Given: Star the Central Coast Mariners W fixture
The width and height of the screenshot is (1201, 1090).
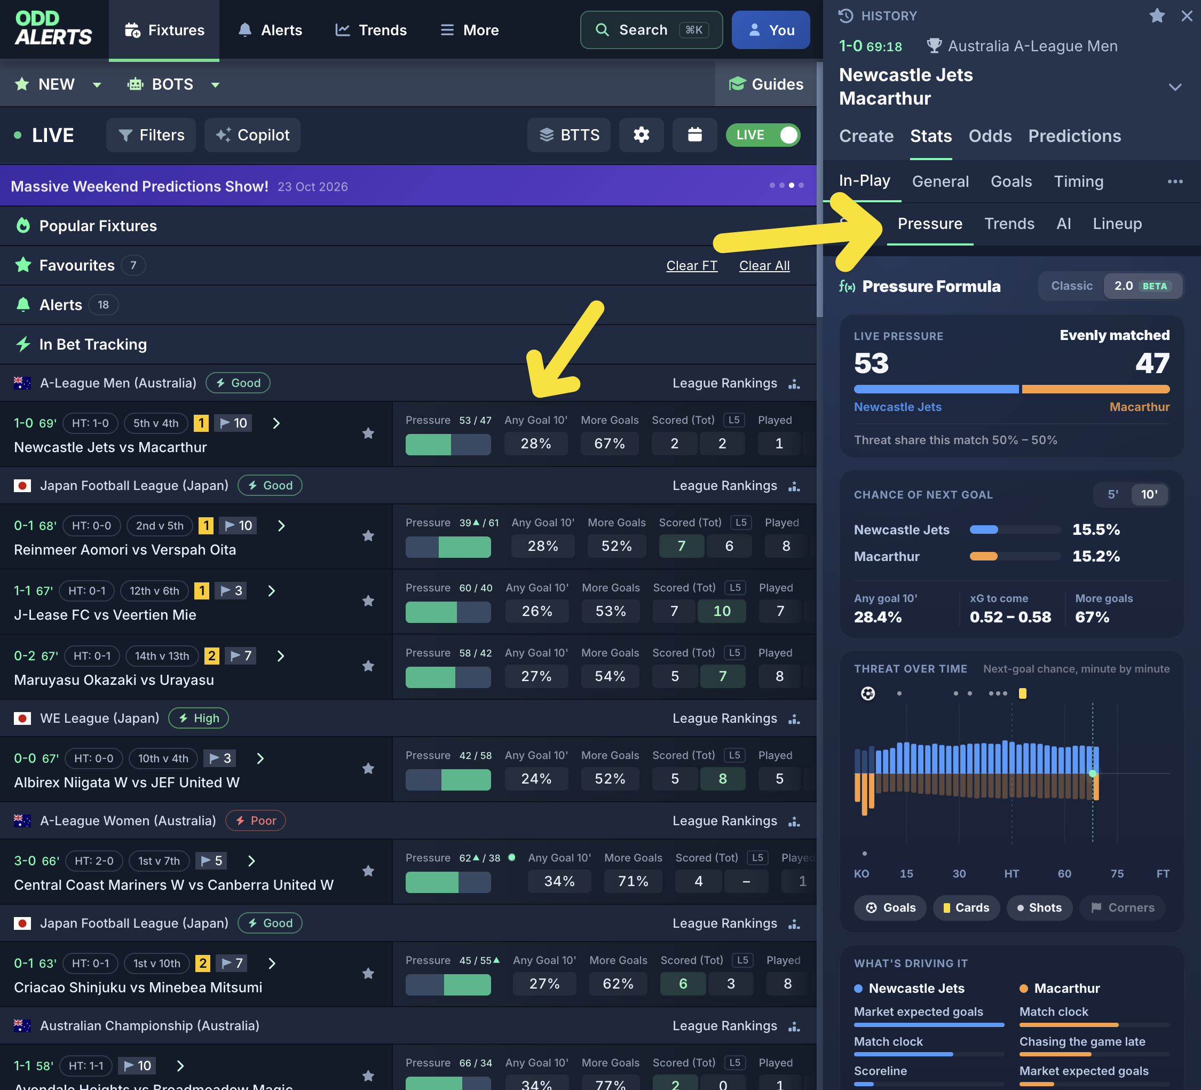Looking at the screenshot, I should pyautogui.click(x=368, y=871).
